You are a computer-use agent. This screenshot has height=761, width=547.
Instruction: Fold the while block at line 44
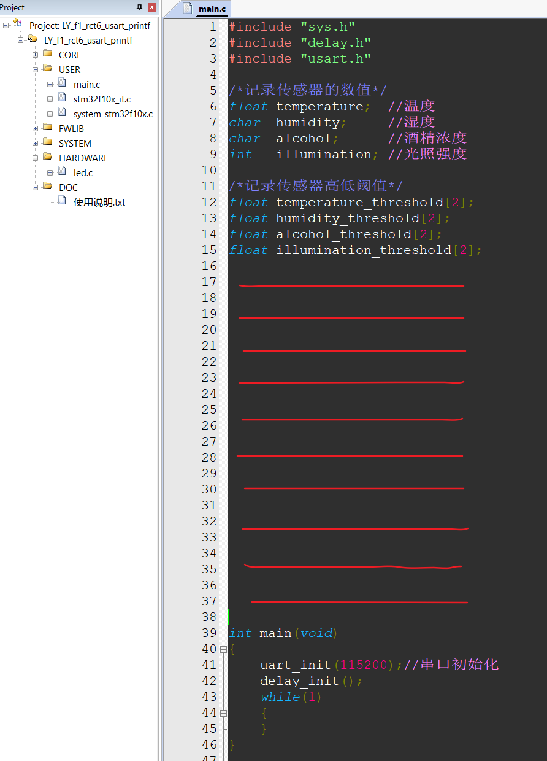222,713
